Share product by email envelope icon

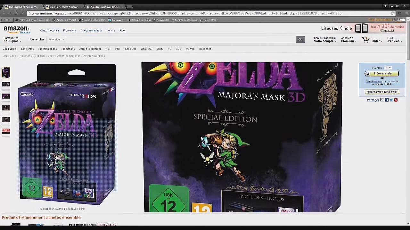pos(382,100)
